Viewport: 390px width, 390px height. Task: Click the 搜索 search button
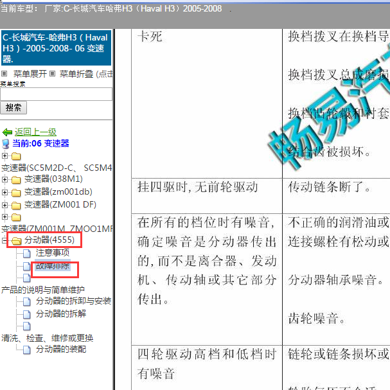coord(13,108)
